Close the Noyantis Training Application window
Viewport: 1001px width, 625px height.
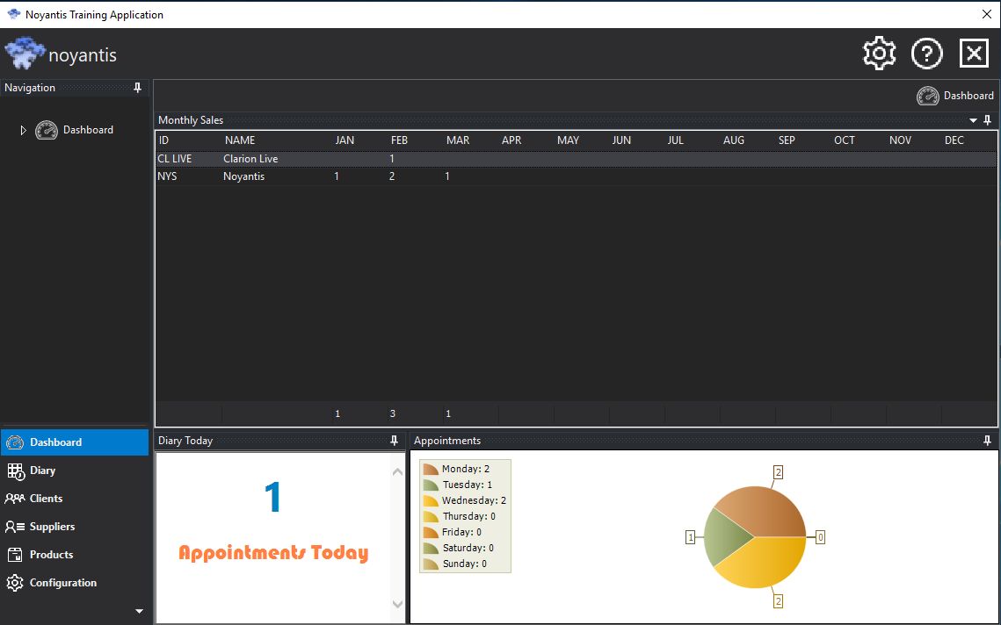(987, 15)
